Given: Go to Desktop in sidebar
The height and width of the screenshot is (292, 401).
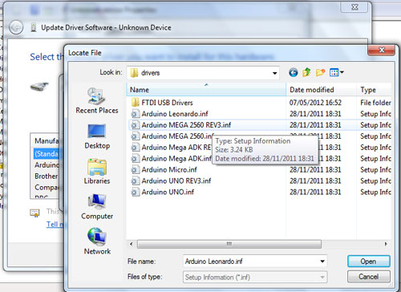Looking at the screenshot, I should pos(97,136).
